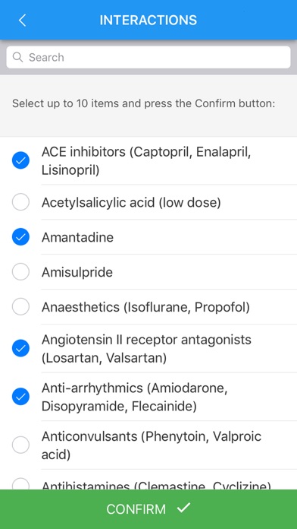Select the Anticonvulsants checkbox
This screenshot has height=529, width=297.
pyautogui.click(x=20, y=445)
